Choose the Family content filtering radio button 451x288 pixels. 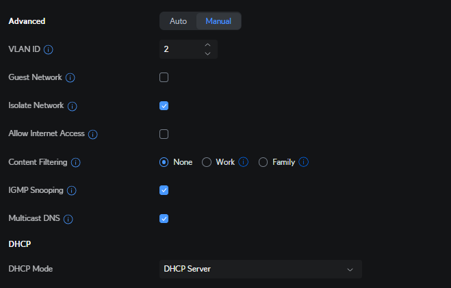point(263,162)
